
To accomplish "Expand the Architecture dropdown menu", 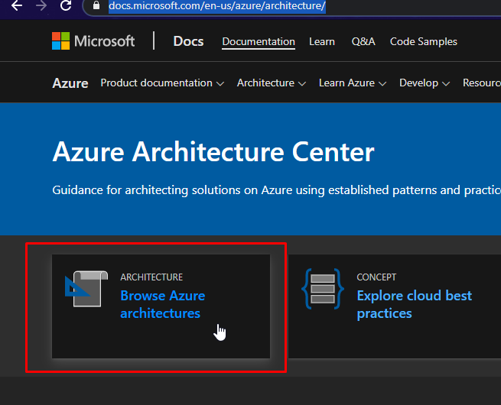I will click(271, 83).
